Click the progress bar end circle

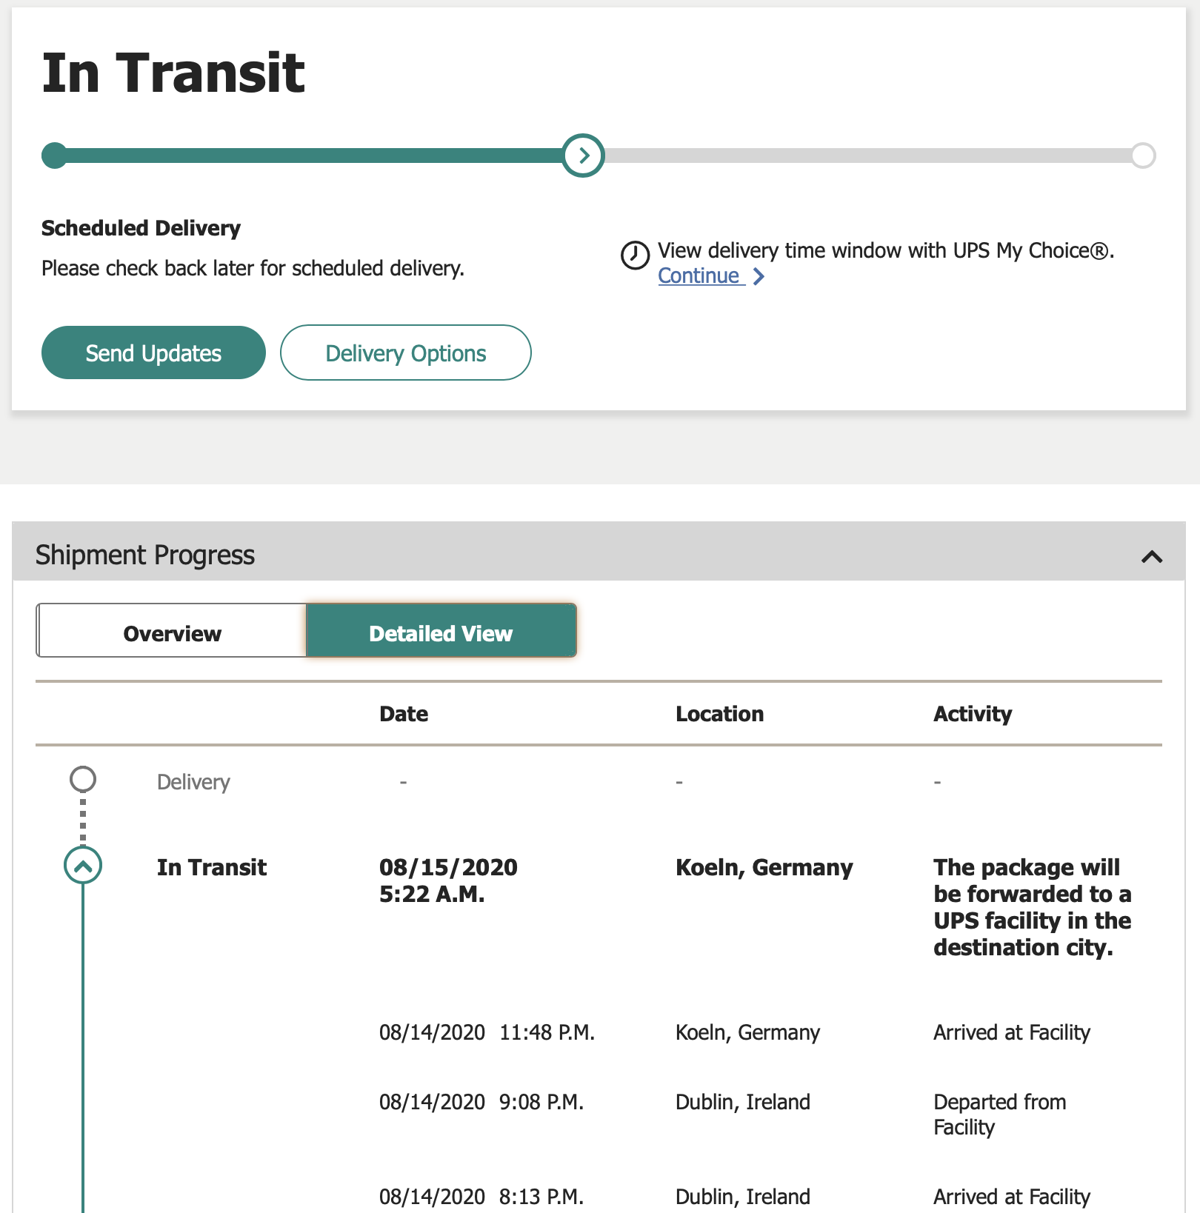tap(1143, 156)
